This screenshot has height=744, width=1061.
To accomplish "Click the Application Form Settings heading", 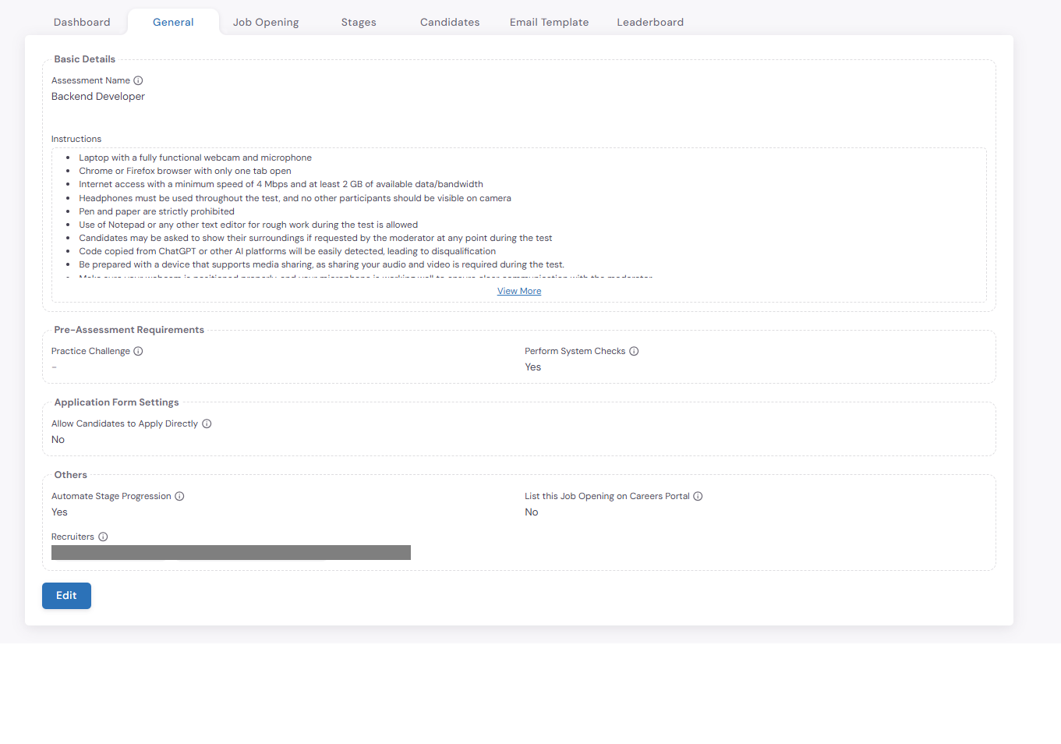I will 117,402.
